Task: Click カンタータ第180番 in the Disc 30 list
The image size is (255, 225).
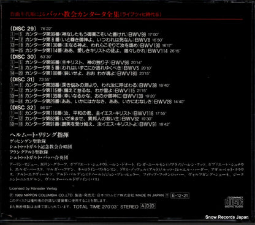Action: pos(44,73)
